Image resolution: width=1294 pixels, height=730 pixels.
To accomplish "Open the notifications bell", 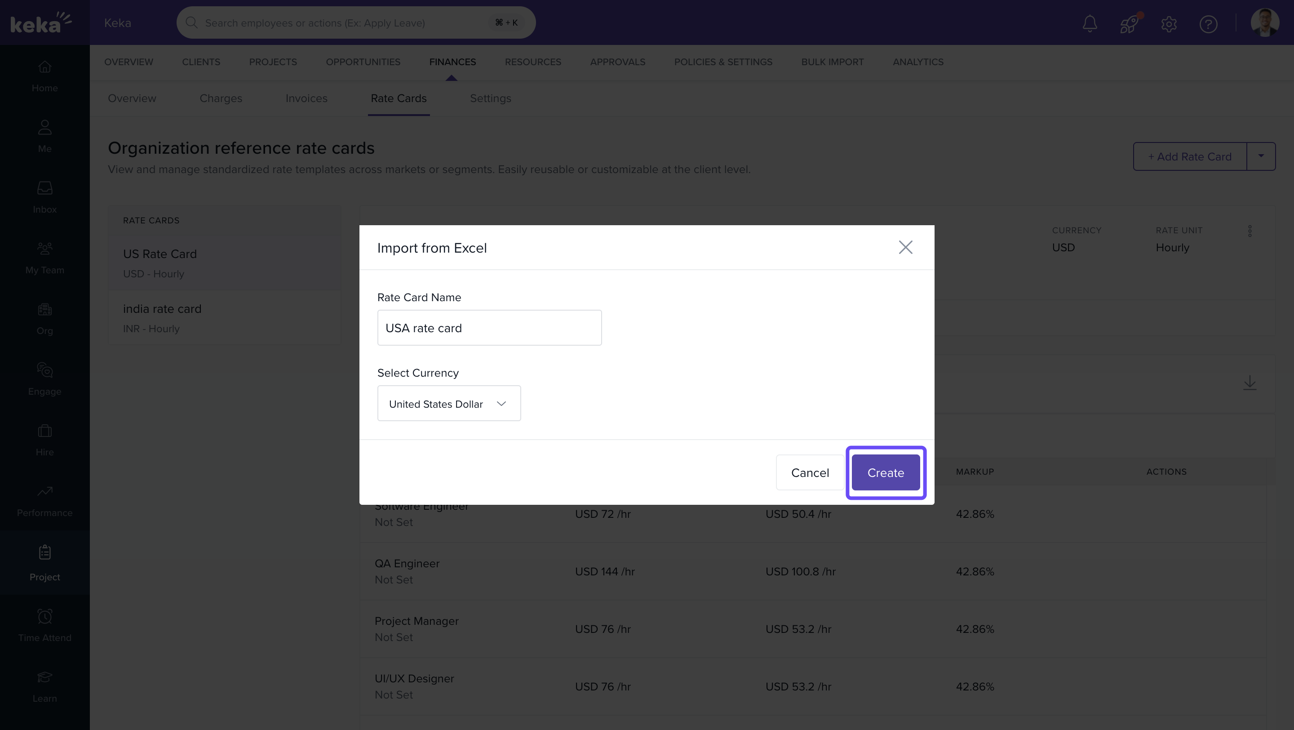I will click(1090, 23).
